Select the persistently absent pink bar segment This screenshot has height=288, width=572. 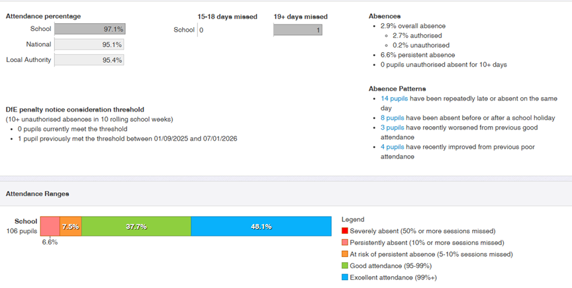tap(50, 226)
